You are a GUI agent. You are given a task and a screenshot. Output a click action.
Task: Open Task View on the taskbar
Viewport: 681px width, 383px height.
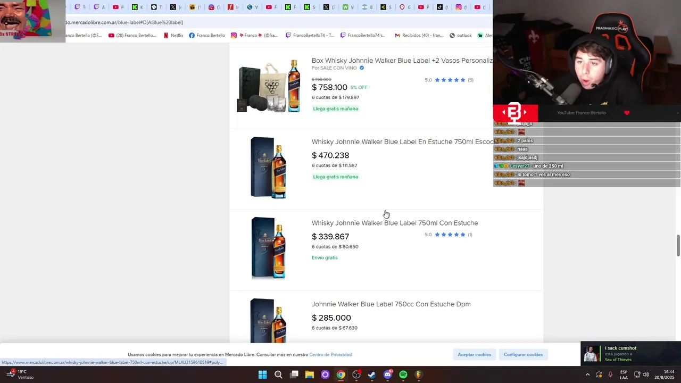[x=294, y=374]
